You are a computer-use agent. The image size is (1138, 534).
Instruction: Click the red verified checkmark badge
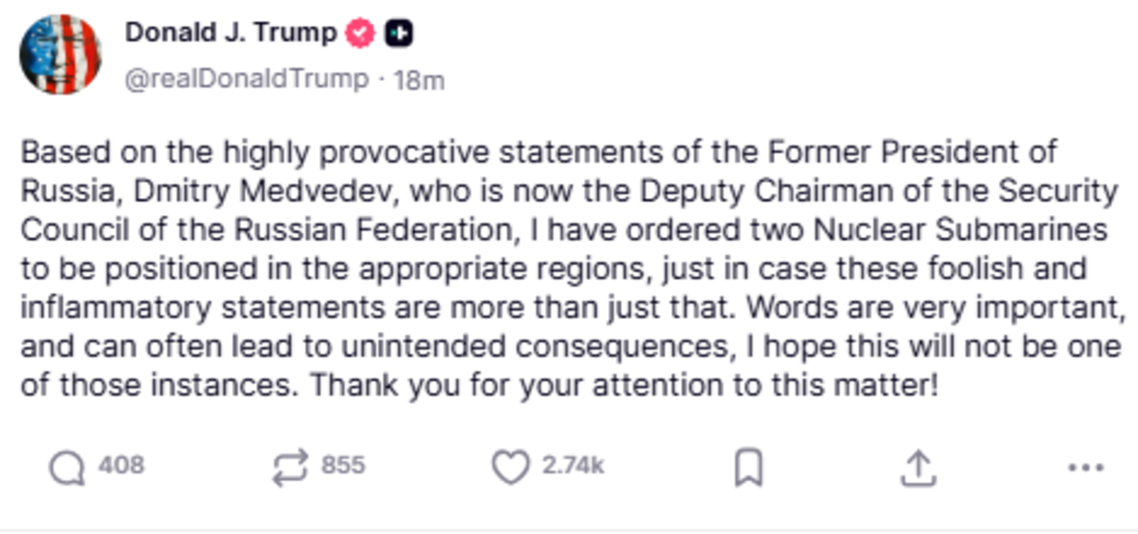[x=360, y=34]
